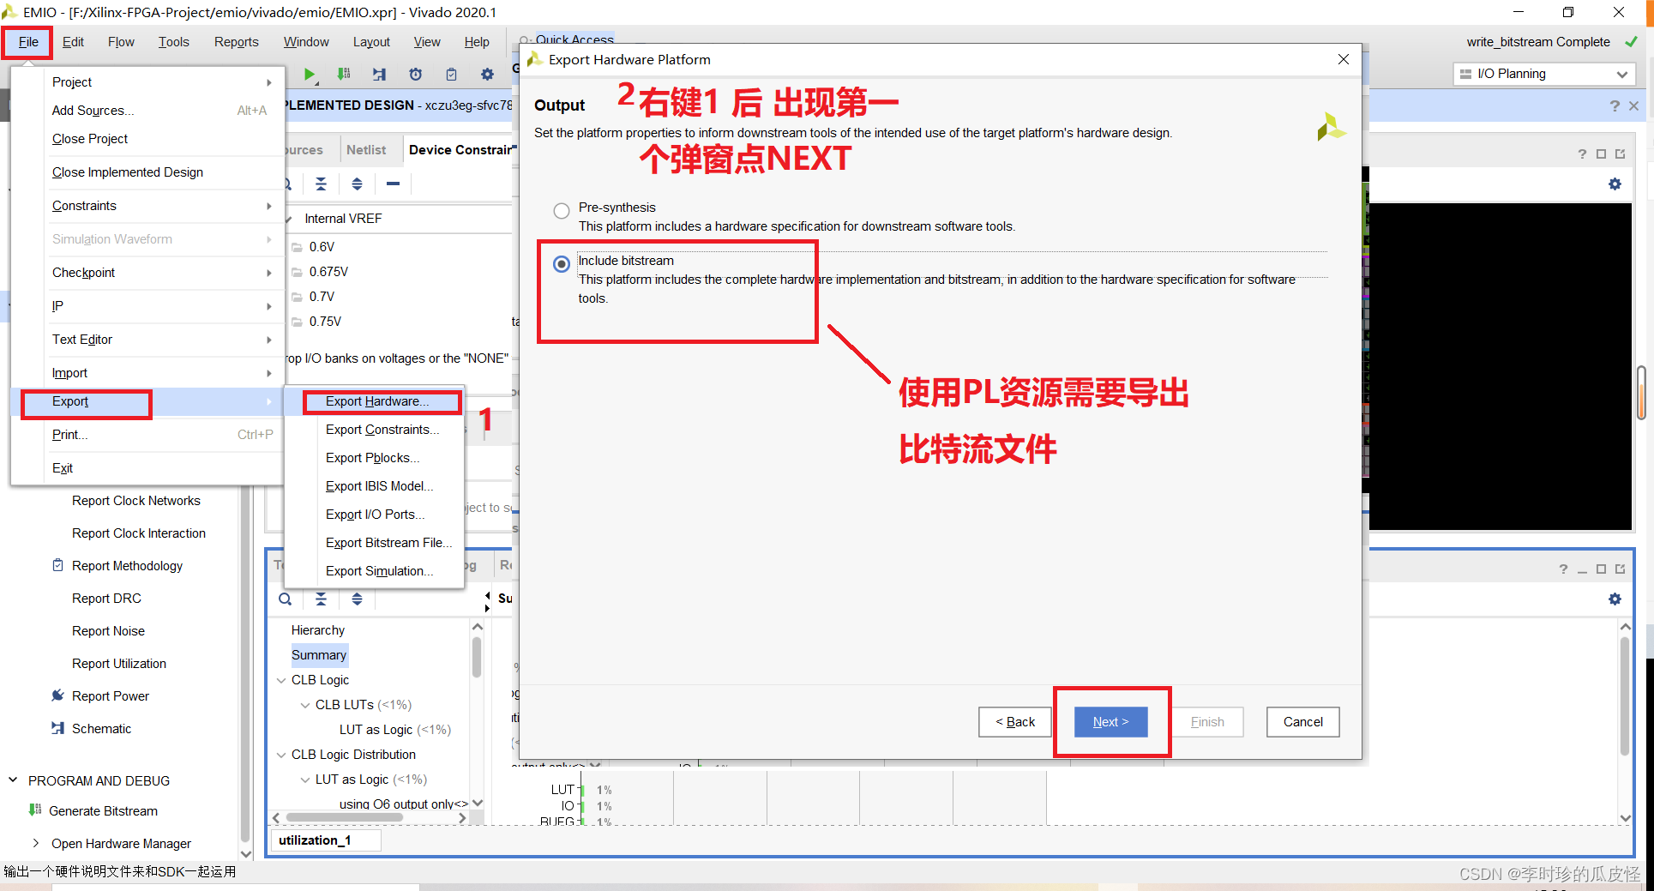The image size is (1654, 891).
Task: Collapse CLB Logic Distribution tree node
Action: (281, 755)
